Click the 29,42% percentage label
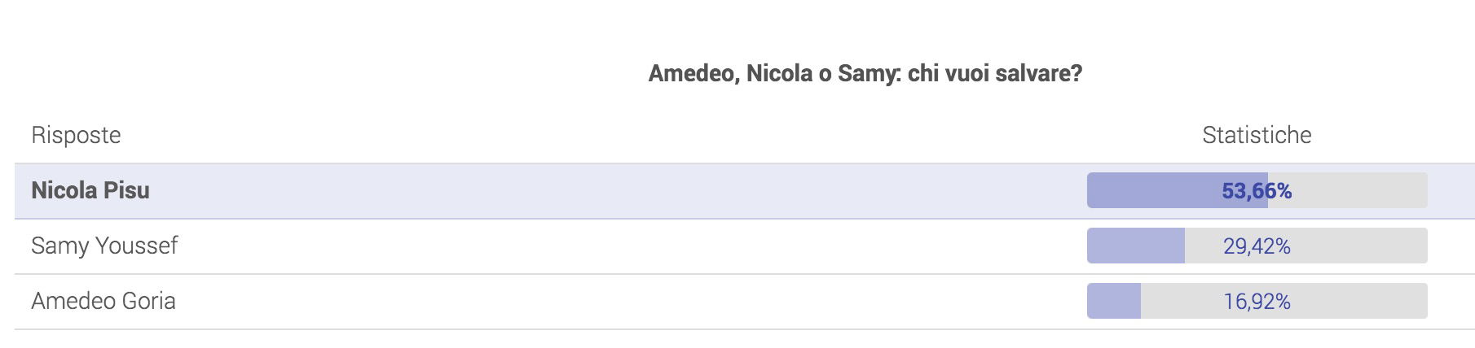Screen dimensions: 1475x348 coord(1257,246)
